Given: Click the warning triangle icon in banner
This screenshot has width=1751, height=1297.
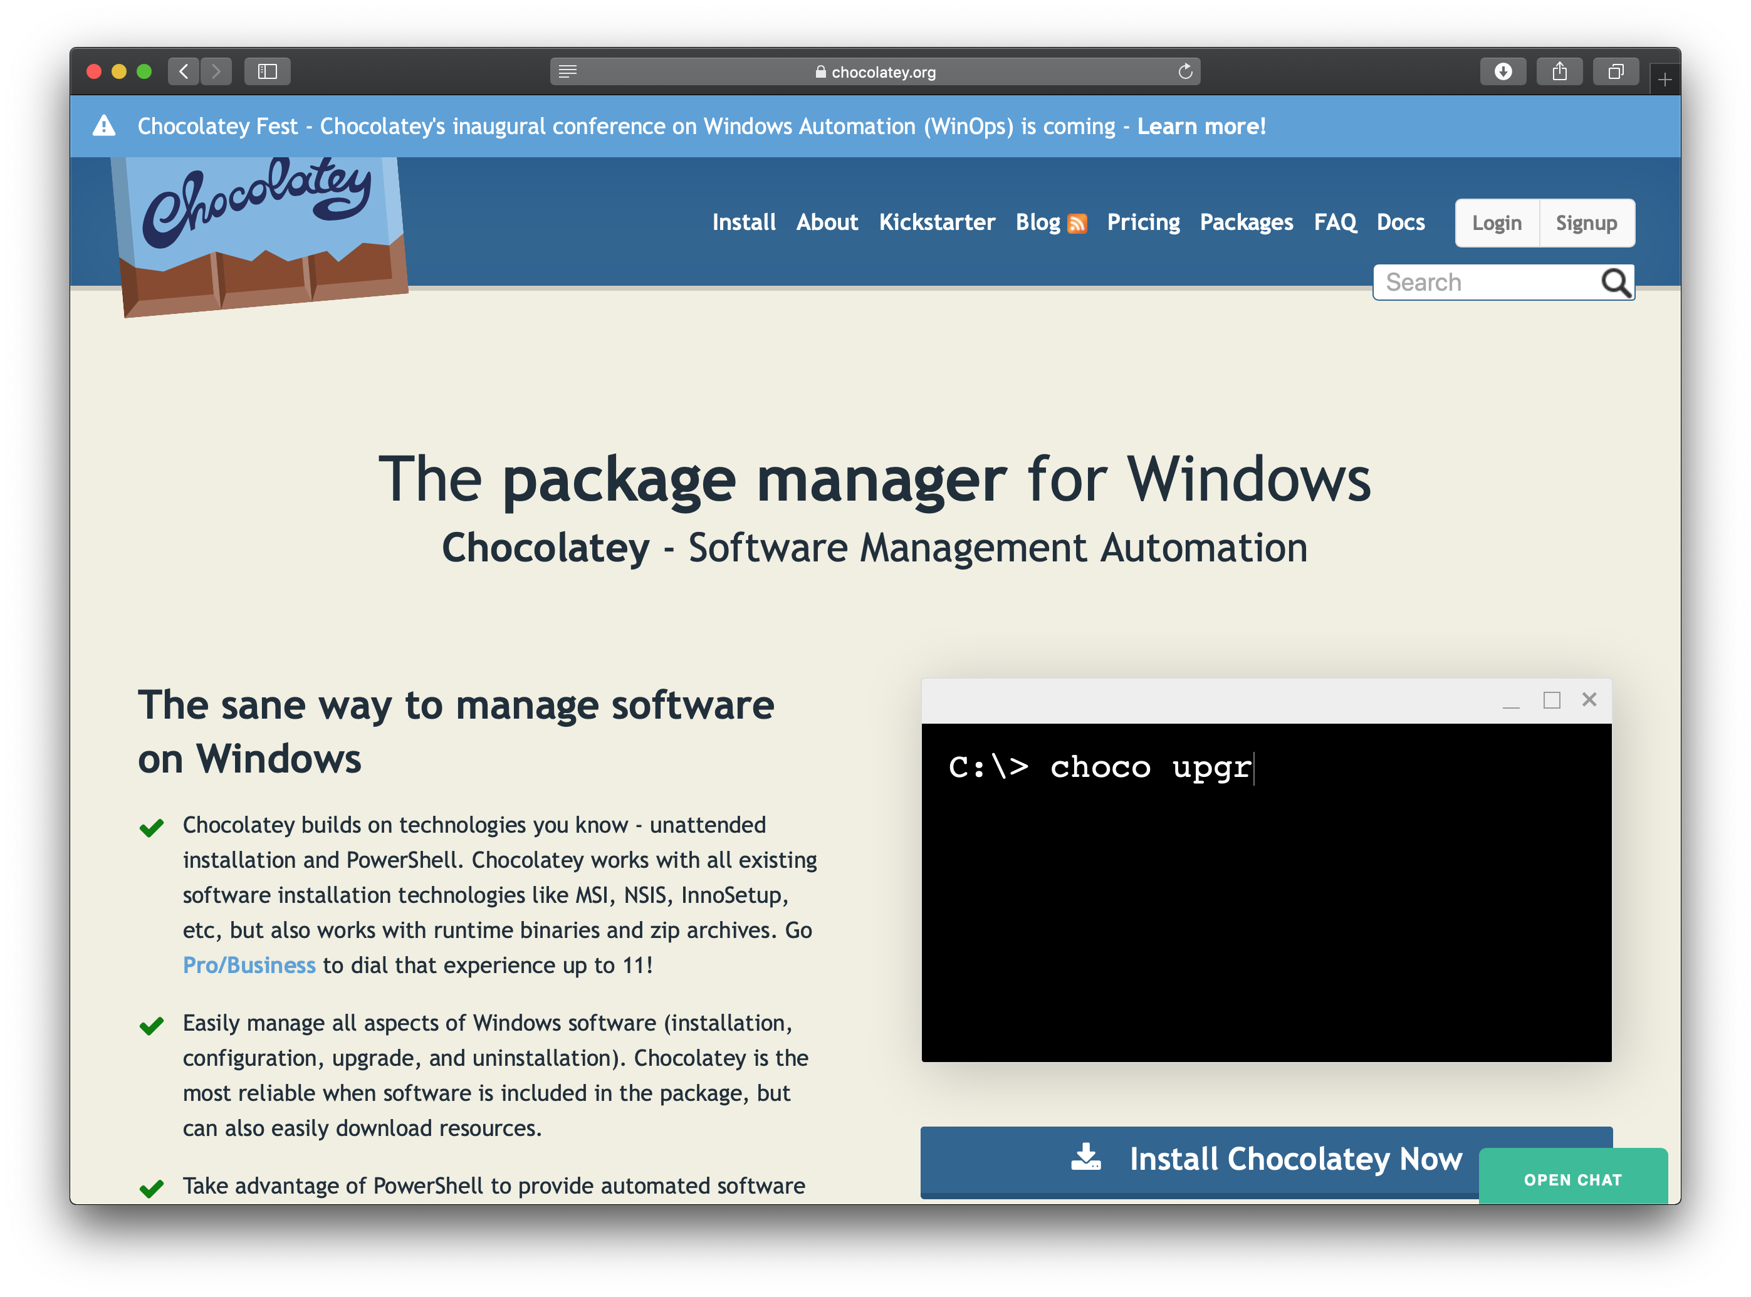Looking at the screenshot, I should pyautogui.click(x=103, y=125).
